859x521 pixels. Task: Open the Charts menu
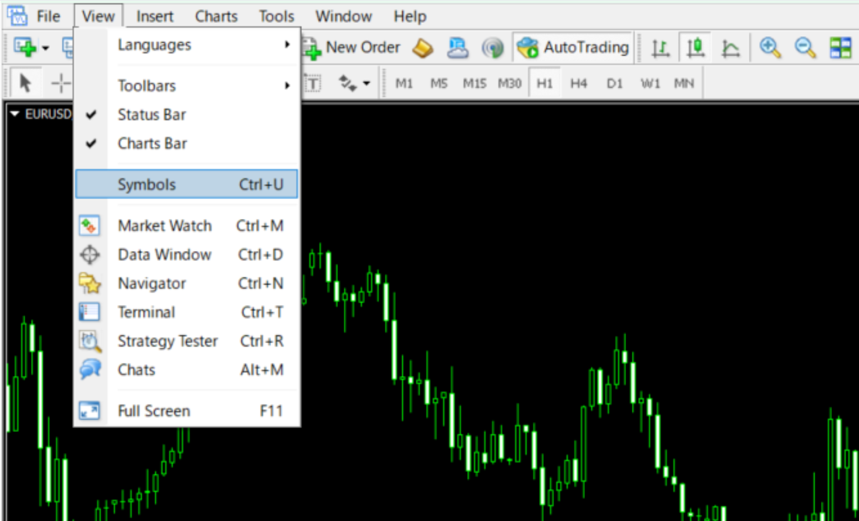[216, 16]
